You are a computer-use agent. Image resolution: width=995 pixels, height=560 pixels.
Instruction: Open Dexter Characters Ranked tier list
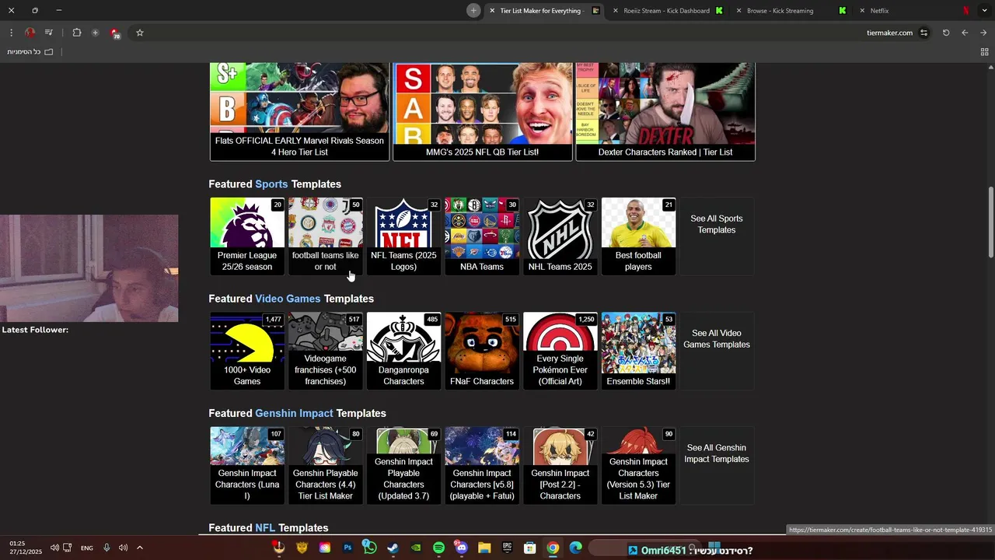tap(665, 112)
